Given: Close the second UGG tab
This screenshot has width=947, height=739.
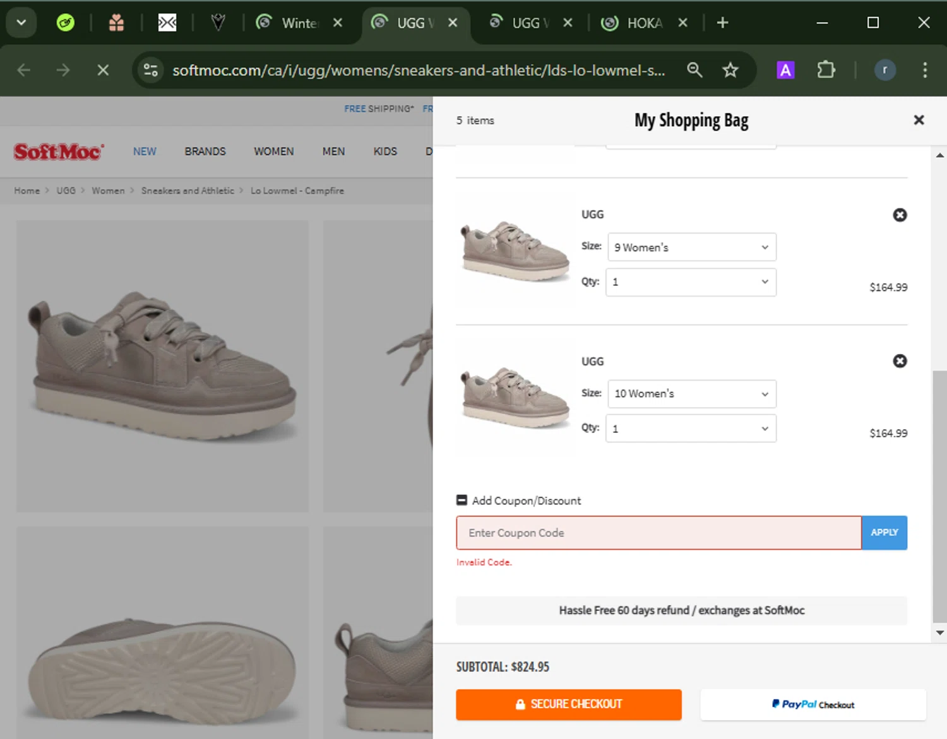Looking at the screenshot, I should (568, 23).
